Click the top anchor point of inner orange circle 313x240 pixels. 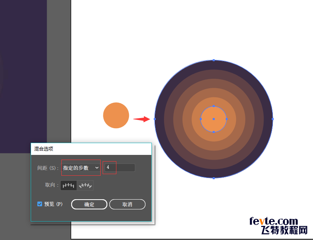pos(214,106)
